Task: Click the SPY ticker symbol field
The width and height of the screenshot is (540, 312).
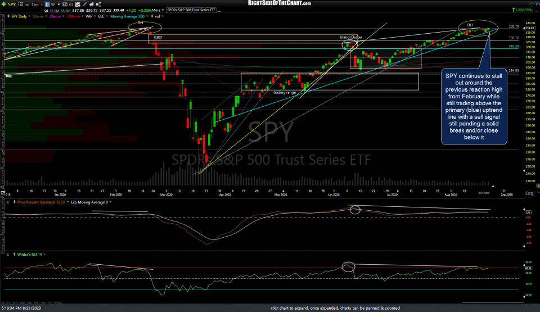Action: tap(12, 4)
